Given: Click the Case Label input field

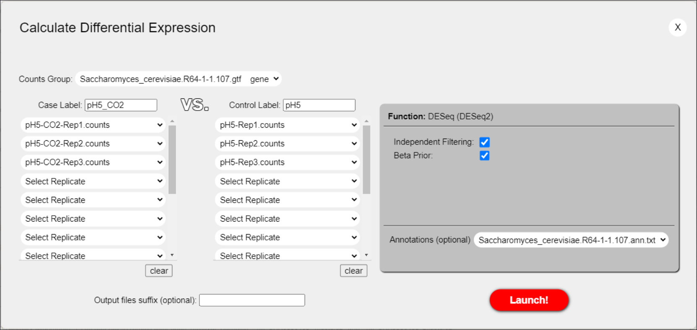Looking at the screenshot, I should tap(121, 105).
